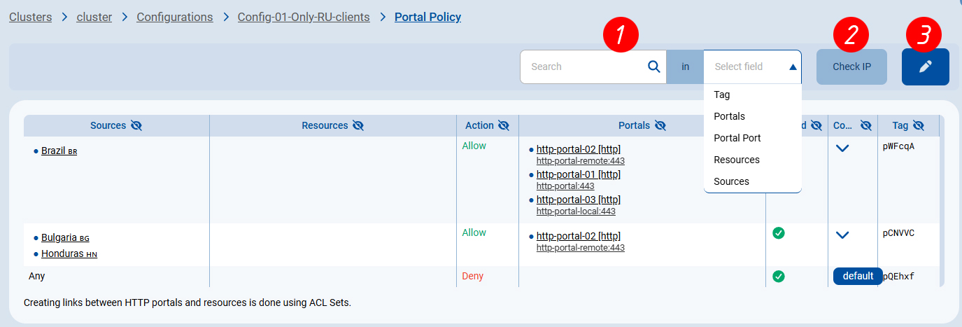Click the pencil edit icon button
This screenshot has width=962, height=327.
(x=925, y=67)
